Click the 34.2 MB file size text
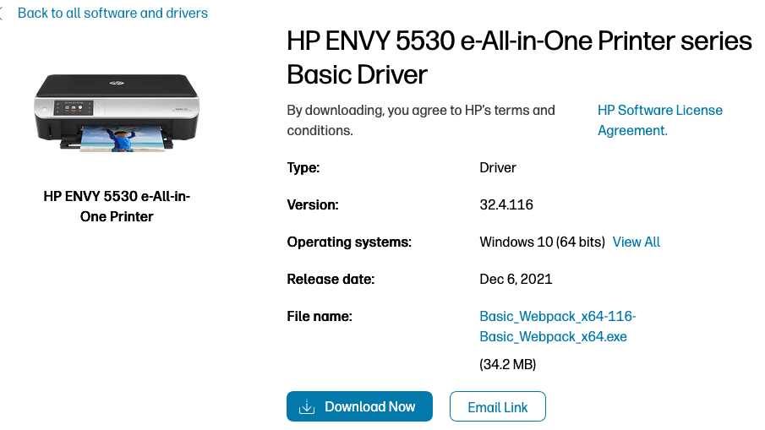Screen dimensions: 765x430 tap(508, 365)
